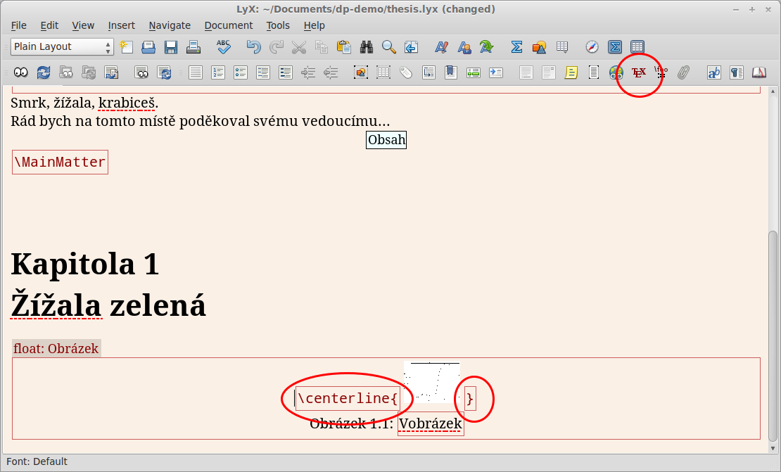Click the Update view refresh icon

pos(44,72)
